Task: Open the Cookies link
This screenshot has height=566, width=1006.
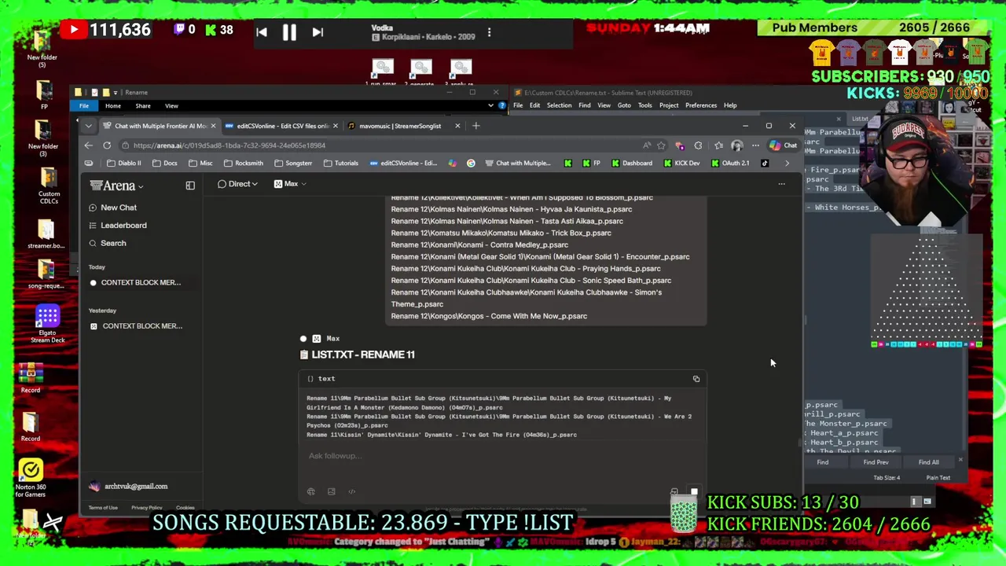Action: [x=185, y=508]
